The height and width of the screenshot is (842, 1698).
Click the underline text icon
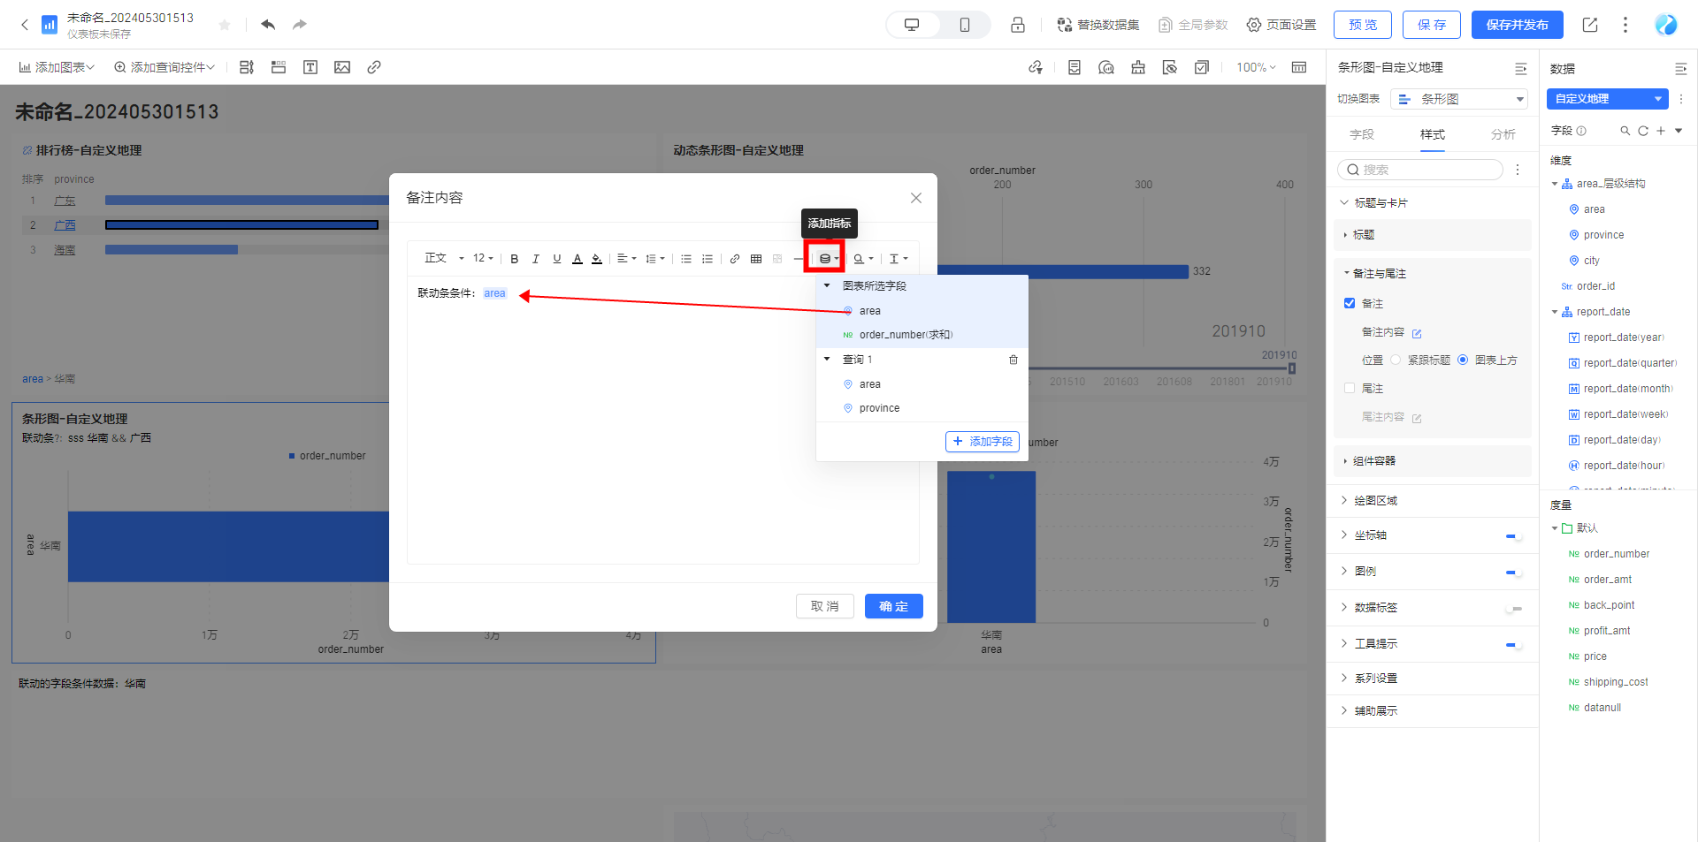coord(556,259)
